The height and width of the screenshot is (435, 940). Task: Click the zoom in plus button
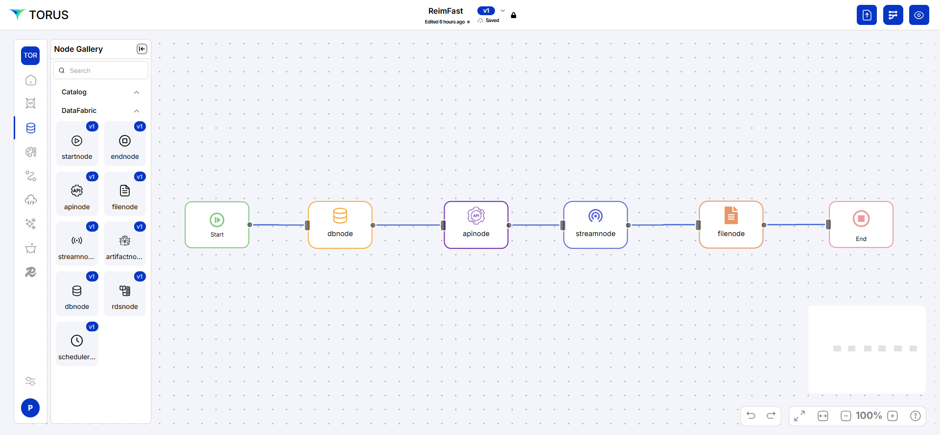893,416
